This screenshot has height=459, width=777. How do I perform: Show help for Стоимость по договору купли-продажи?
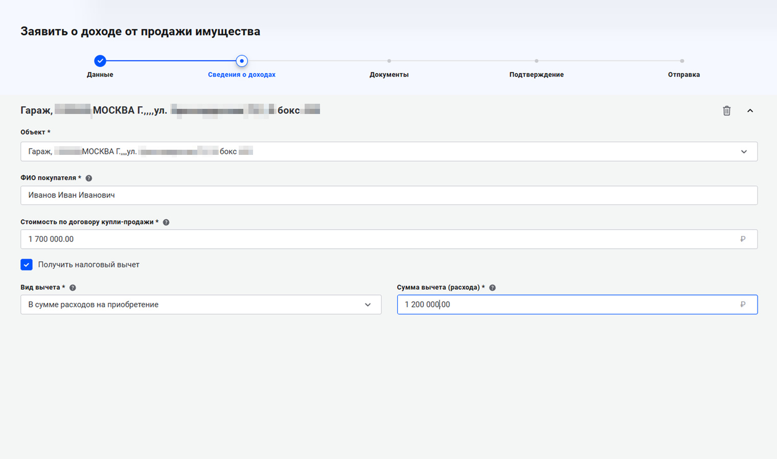166,222
